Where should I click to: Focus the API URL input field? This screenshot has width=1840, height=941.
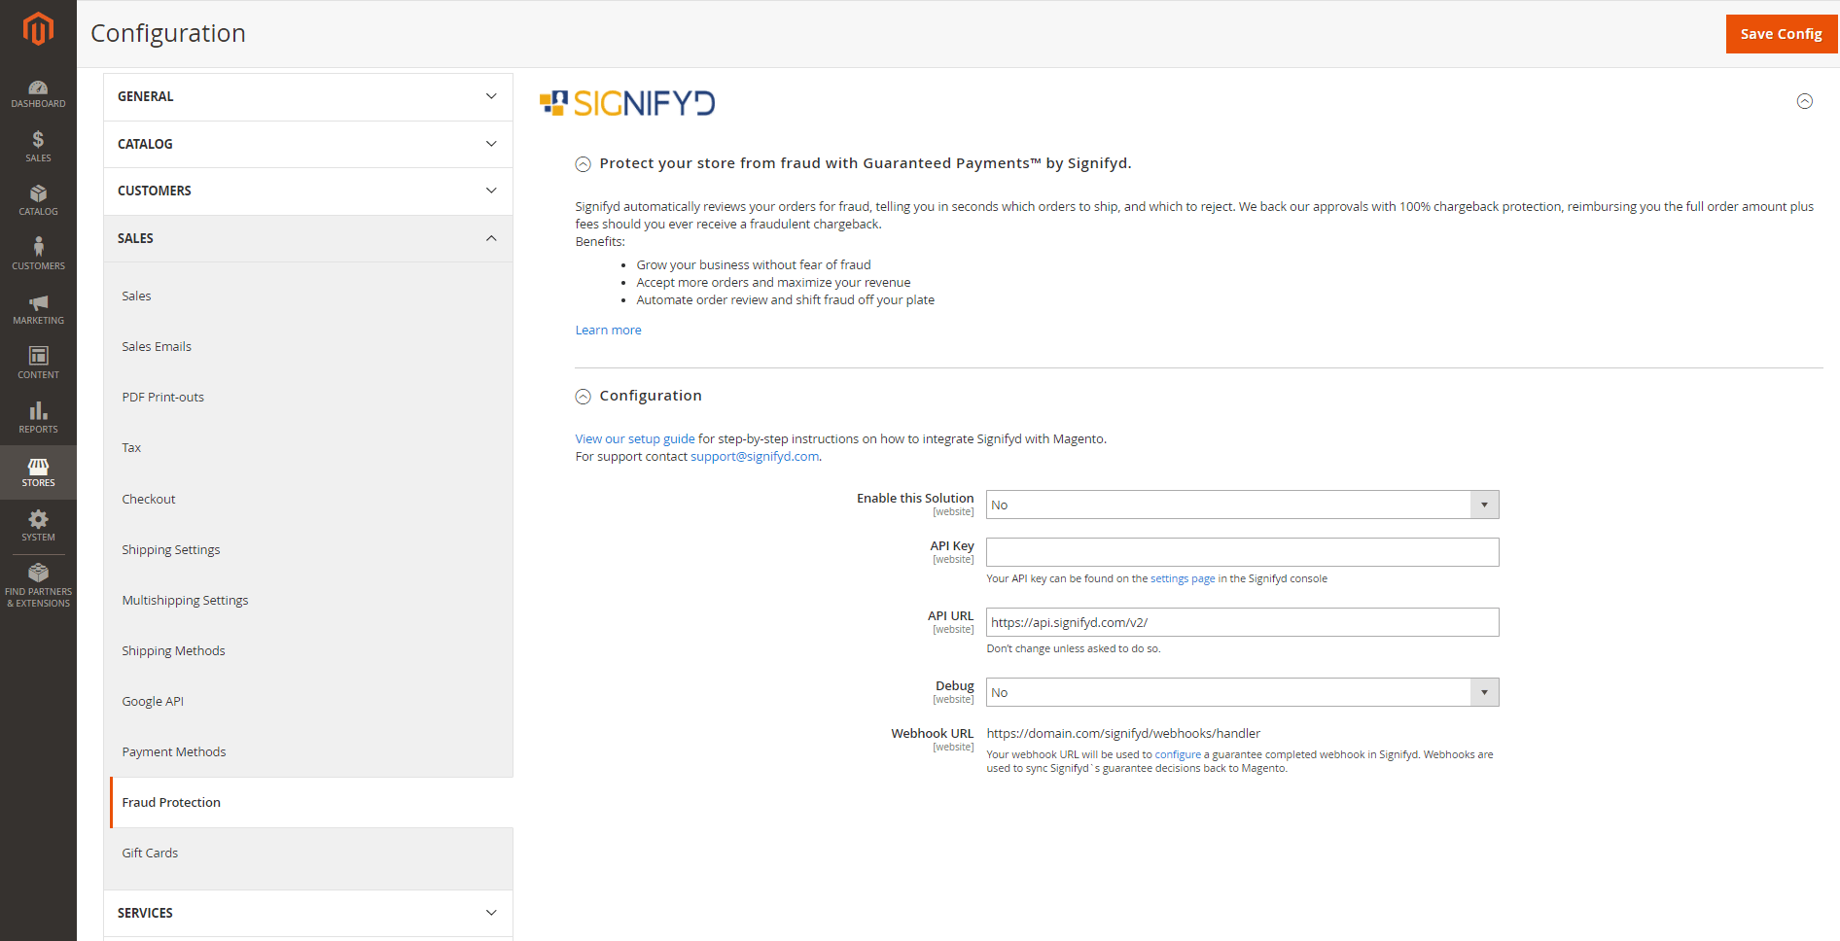point(1242,622)
